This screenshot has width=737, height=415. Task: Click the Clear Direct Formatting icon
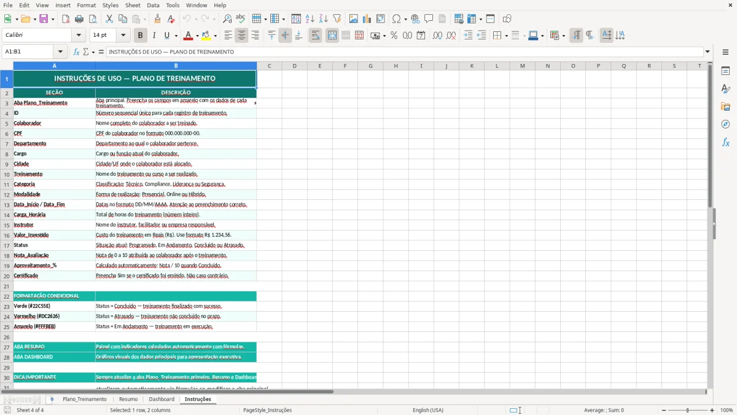tap(171, 19)
